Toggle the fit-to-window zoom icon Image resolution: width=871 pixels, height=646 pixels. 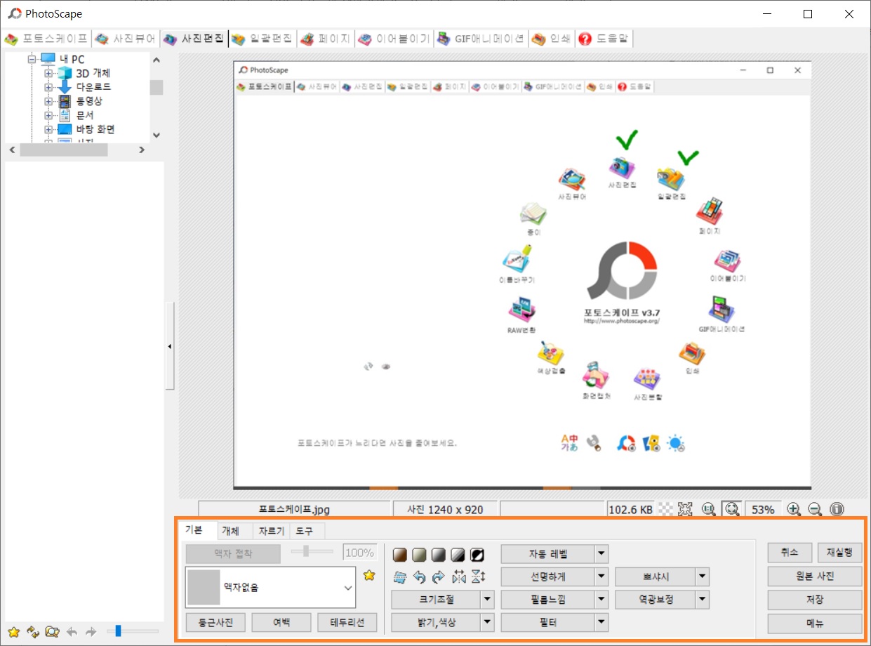731,509
